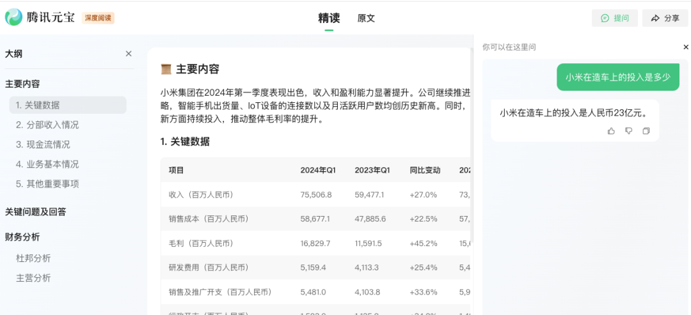Click the 分享 button

665,18
